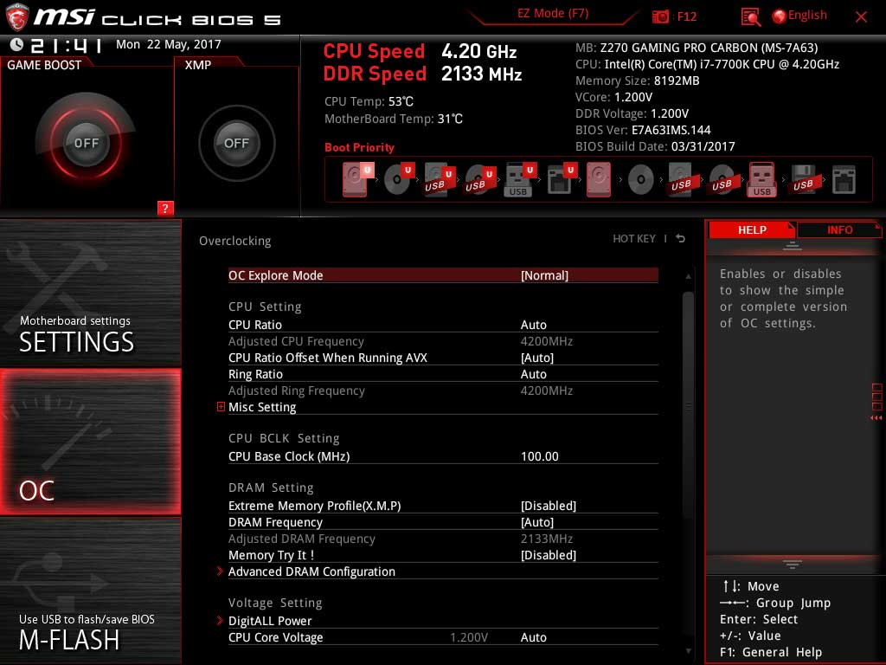Switch to the INFO tab
The height and width of the screenshot is (665, 886).
839,229
